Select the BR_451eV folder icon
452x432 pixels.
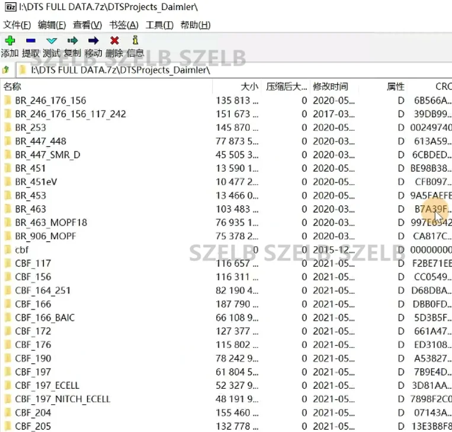8,182
